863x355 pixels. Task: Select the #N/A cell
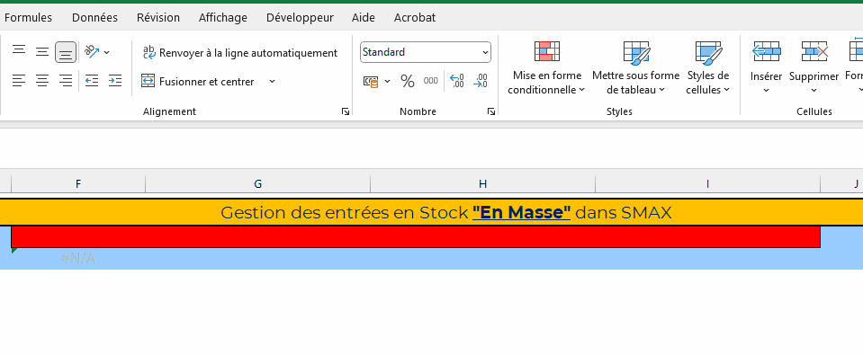tap(78, 258)
